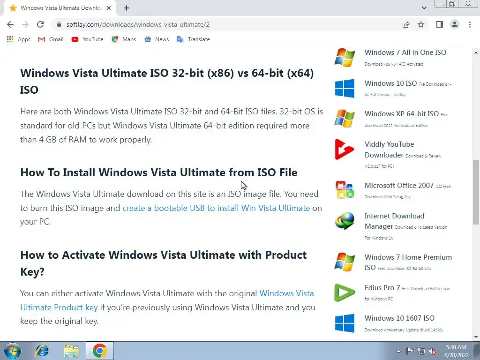Open the Windows Start menu orb
The height and width of the screenshot is (360, 480).
tap(12, 351)
